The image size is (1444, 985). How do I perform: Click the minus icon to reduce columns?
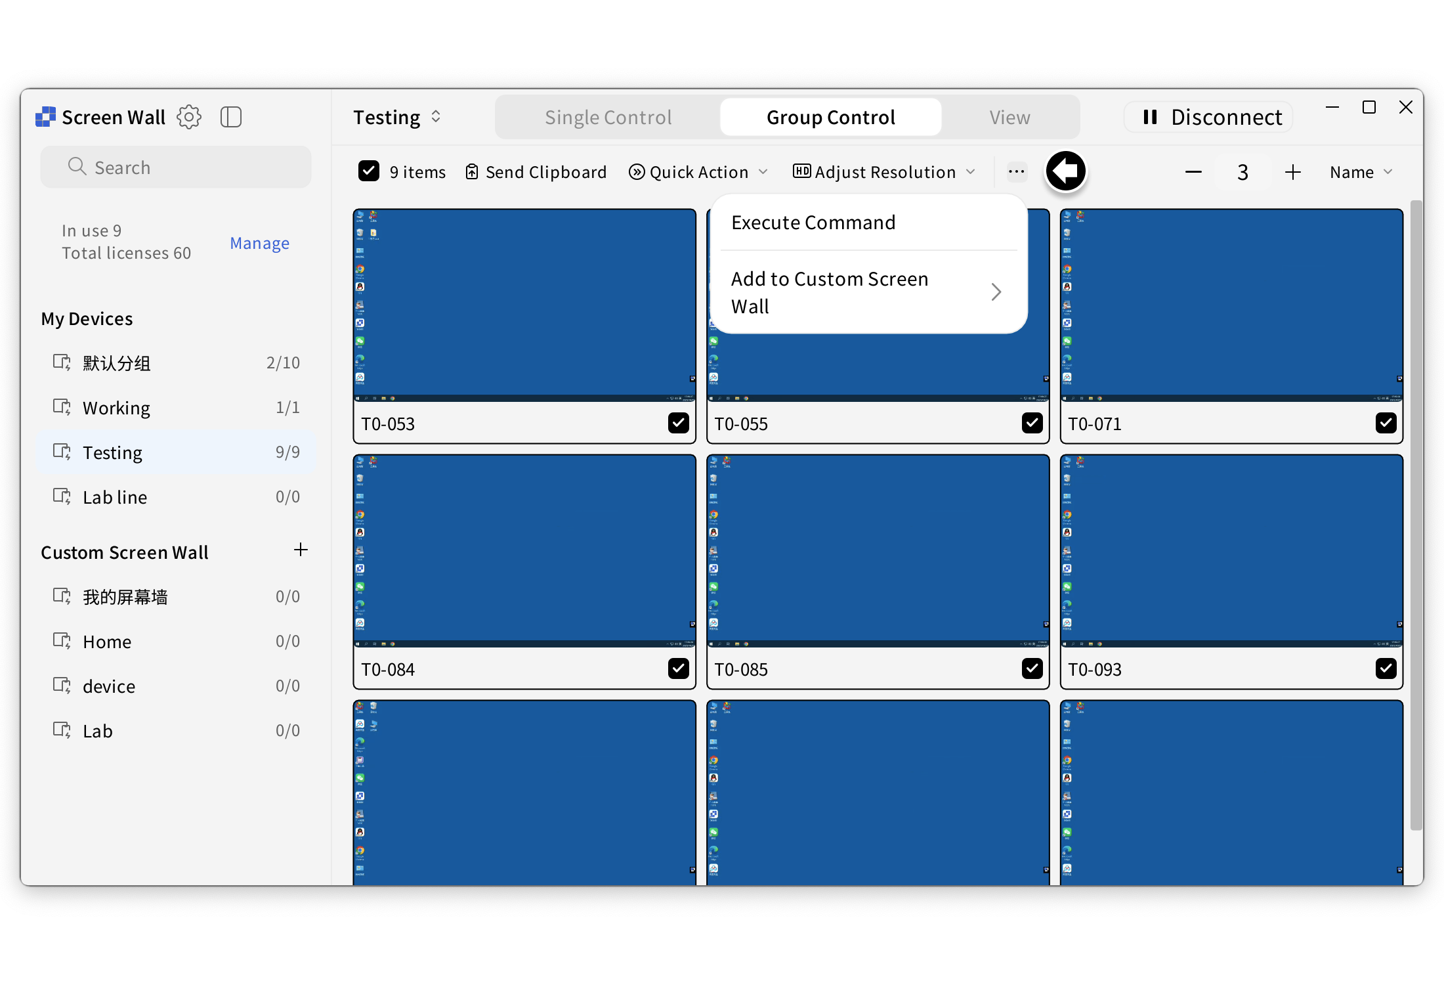click(x=1193, y=172)
